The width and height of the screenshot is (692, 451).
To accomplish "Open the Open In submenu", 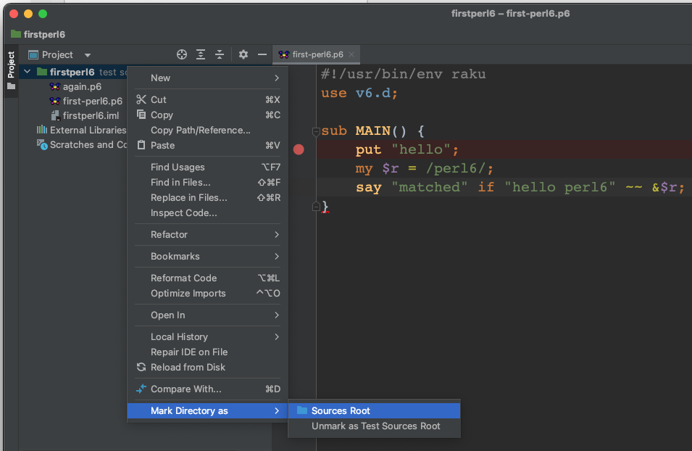I will click(207, 315).
